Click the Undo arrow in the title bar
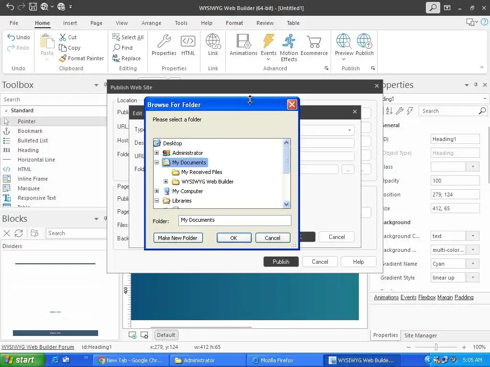The height and width of the screenshot is (367, 490). tap(10, 7)
